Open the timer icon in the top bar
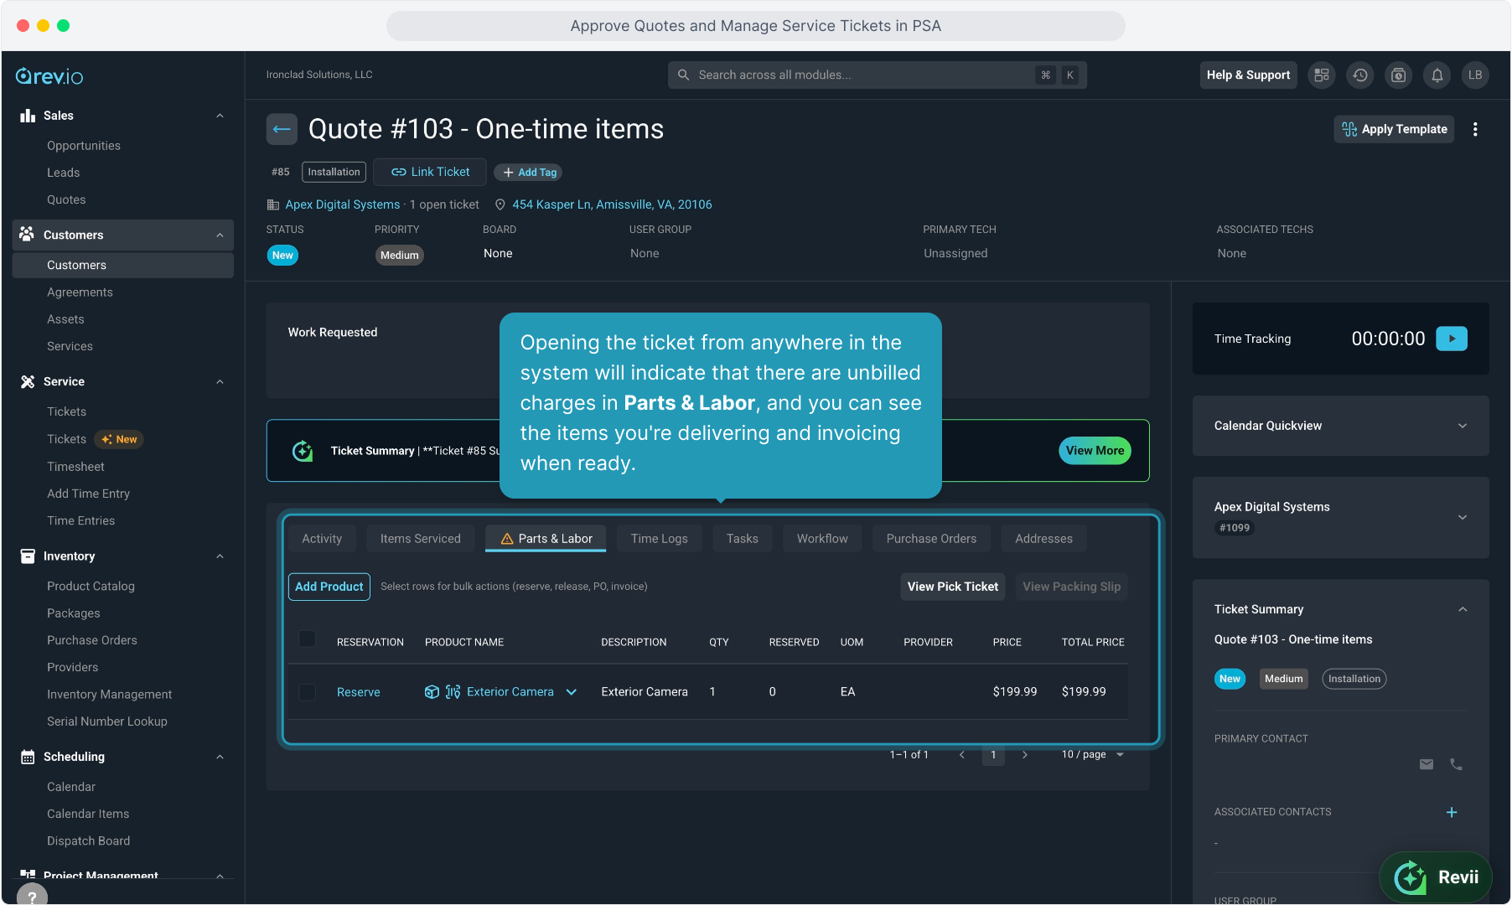 pyautogui.click(x=1399, y=75)
